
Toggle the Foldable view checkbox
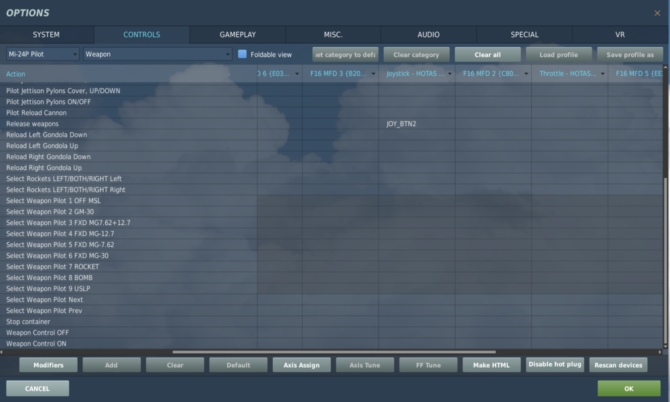point(243,54)
